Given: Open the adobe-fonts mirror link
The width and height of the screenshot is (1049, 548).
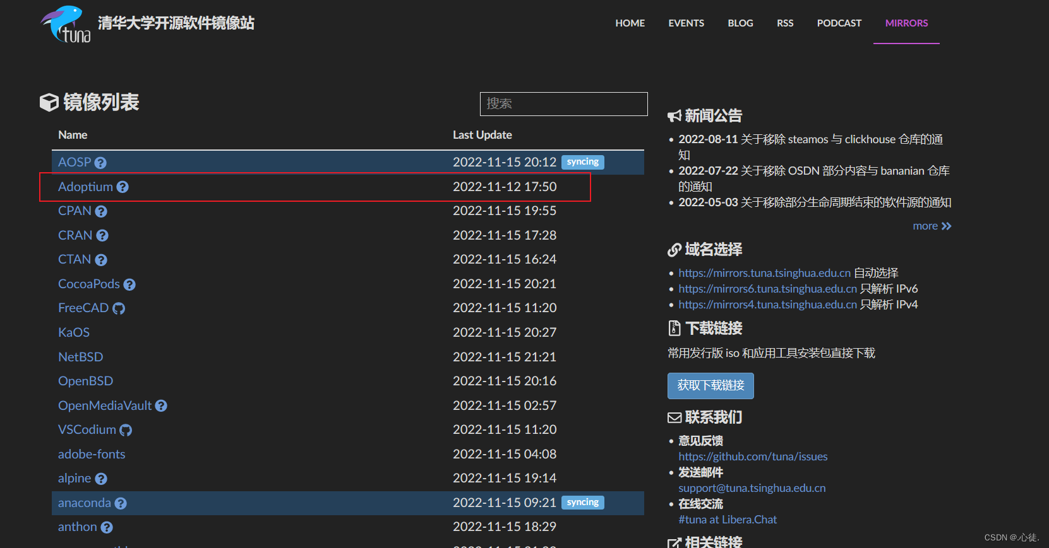Looking at the screenshot, I should [x=92, y=454].
